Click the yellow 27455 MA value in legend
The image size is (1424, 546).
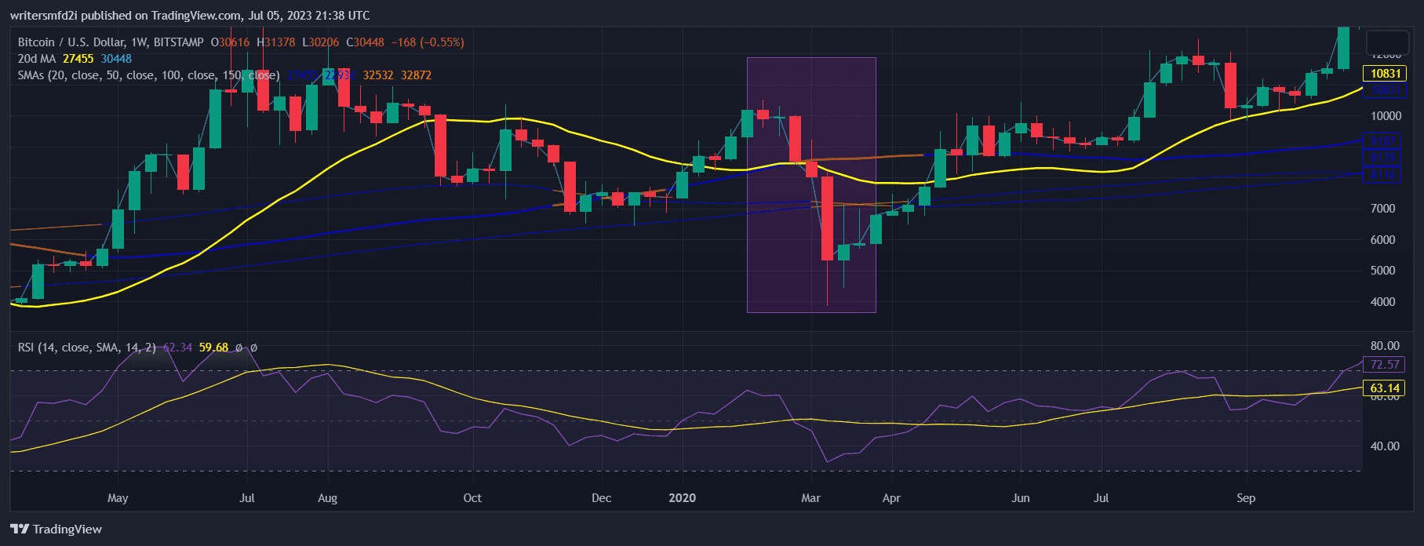(78, 59)
